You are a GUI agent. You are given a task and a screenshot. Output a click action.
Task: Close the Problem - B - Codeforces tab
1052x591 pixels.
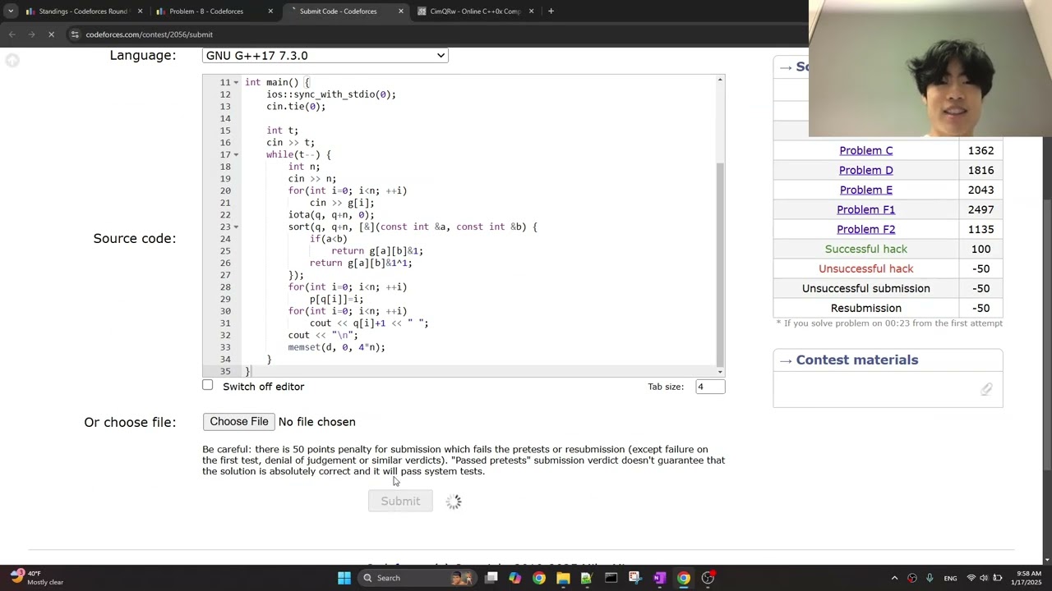click(x=270, y=11)
